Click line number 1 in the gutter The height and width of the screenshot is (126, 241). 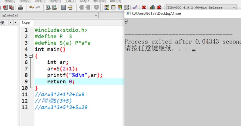26,30
